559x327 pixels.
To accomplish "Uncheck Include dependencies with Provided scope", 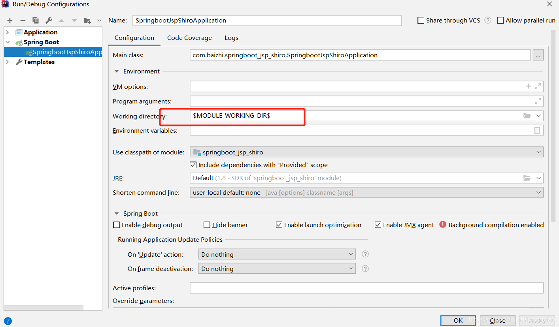I will 193,165.
